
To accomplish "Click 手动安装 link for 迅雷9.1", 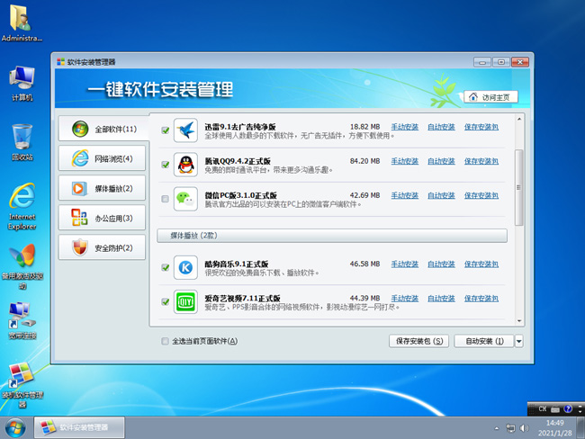I will (405, 127).
